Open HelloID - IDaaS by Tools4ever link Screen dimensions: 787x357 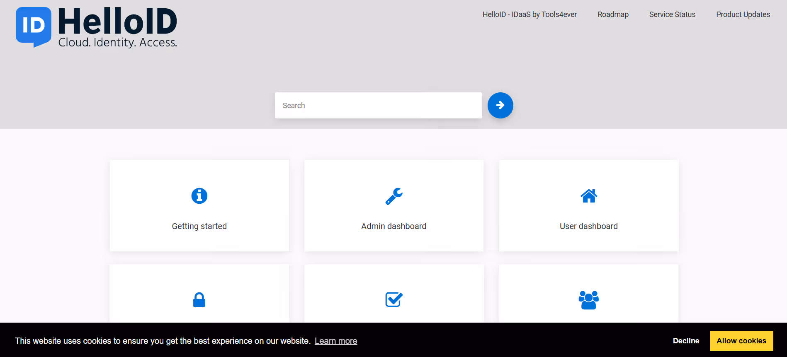[530, 14]
